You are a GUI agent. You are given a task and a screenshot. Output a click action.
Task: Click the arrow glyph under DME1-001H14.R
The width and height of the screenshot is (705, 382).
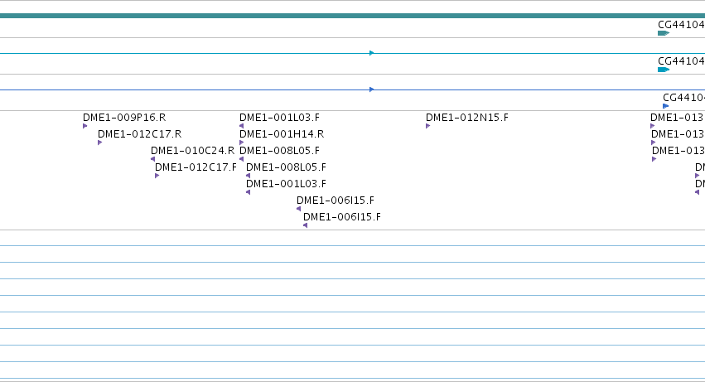[241, 143]
